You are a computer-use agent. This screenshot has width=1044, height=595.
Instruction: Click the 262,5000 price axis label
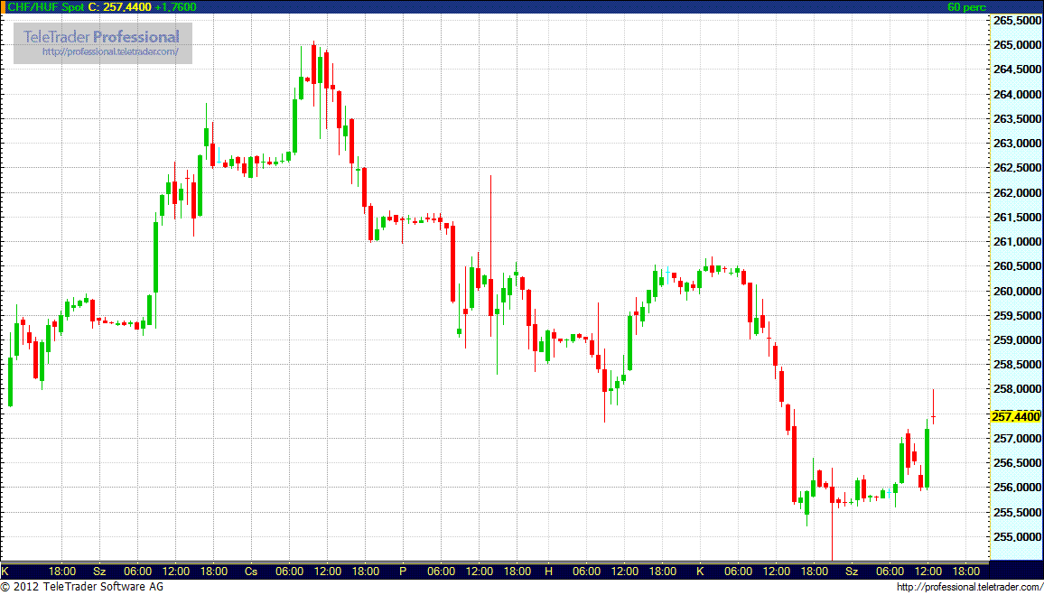tap(1018, 168)
